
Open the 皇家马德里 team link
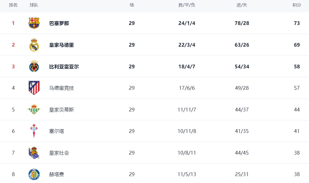pos(62,45)
